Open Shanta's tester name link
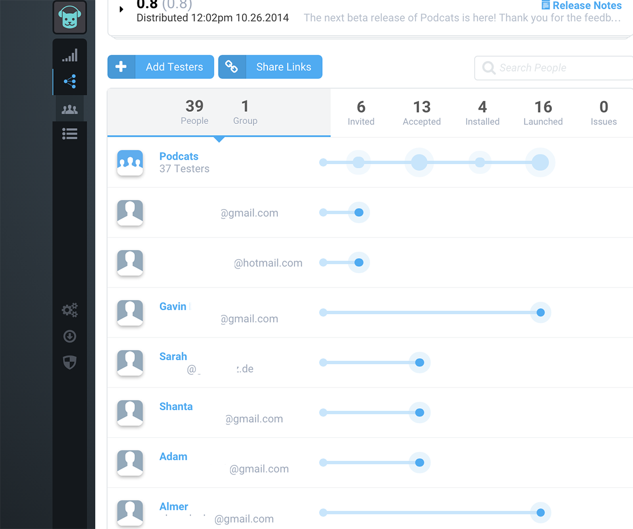 [x=176, y=406]
